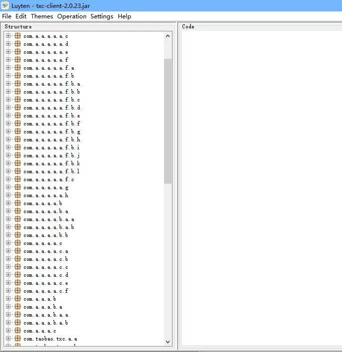Expand package com.a.a.a.a.a.d node
The height and width of the screenshot is (352, 342).
(8, 44)
